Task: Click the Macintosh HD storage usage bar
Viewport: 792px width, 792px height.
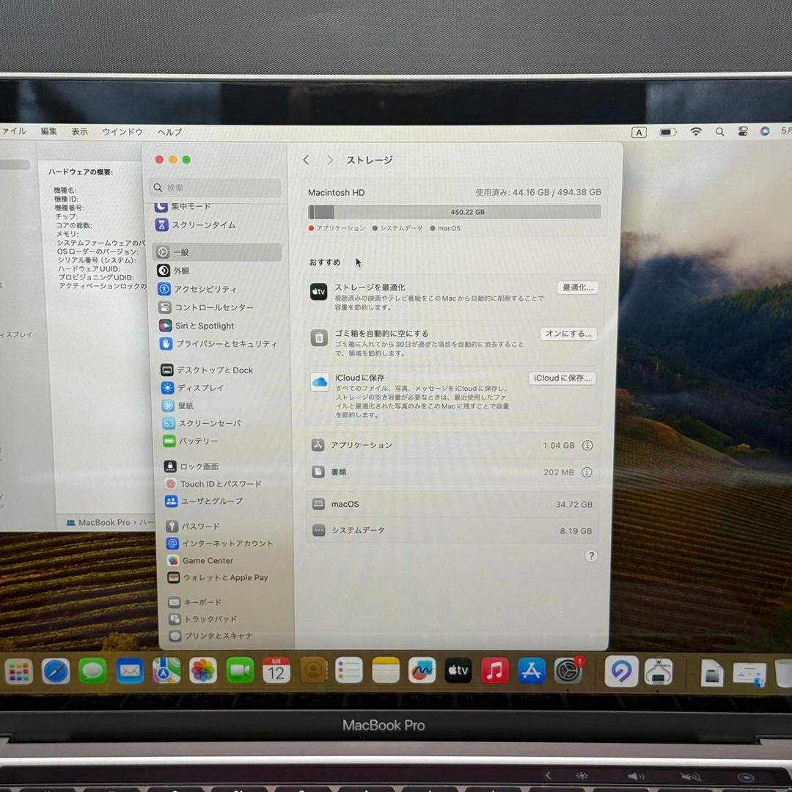Action: point(455,212)
